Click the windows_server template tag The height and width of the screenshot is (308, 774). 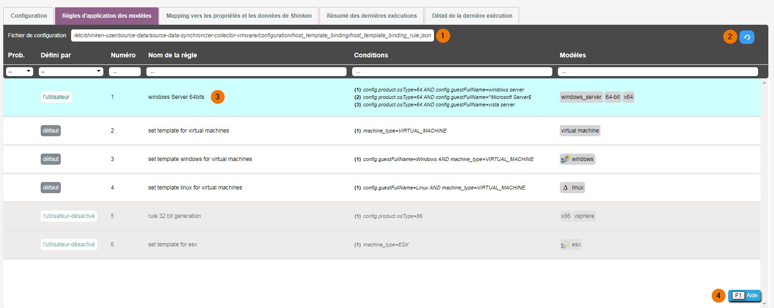(x=581, y=97)
